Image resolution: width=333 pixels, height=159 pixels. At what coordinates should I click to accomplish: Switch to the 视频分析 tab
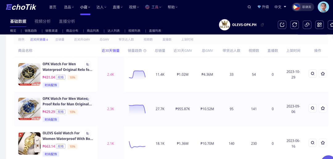pyautogui.click(x=43, y=22)
